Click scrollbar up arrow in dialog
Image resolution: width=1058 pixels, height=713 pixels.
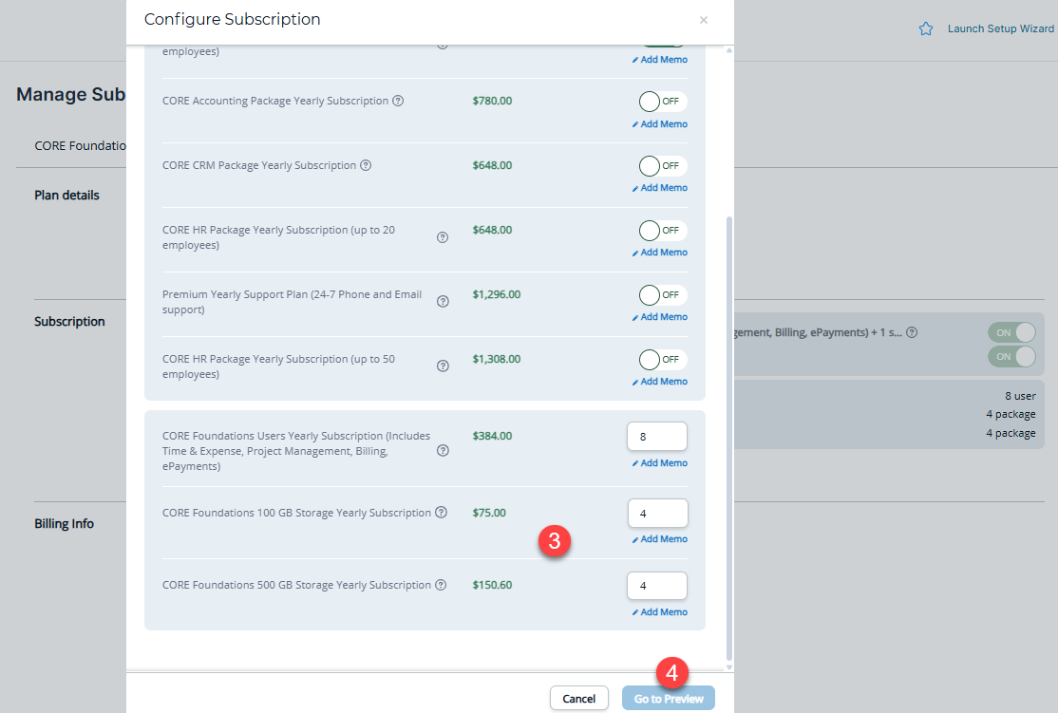point(728,50)
